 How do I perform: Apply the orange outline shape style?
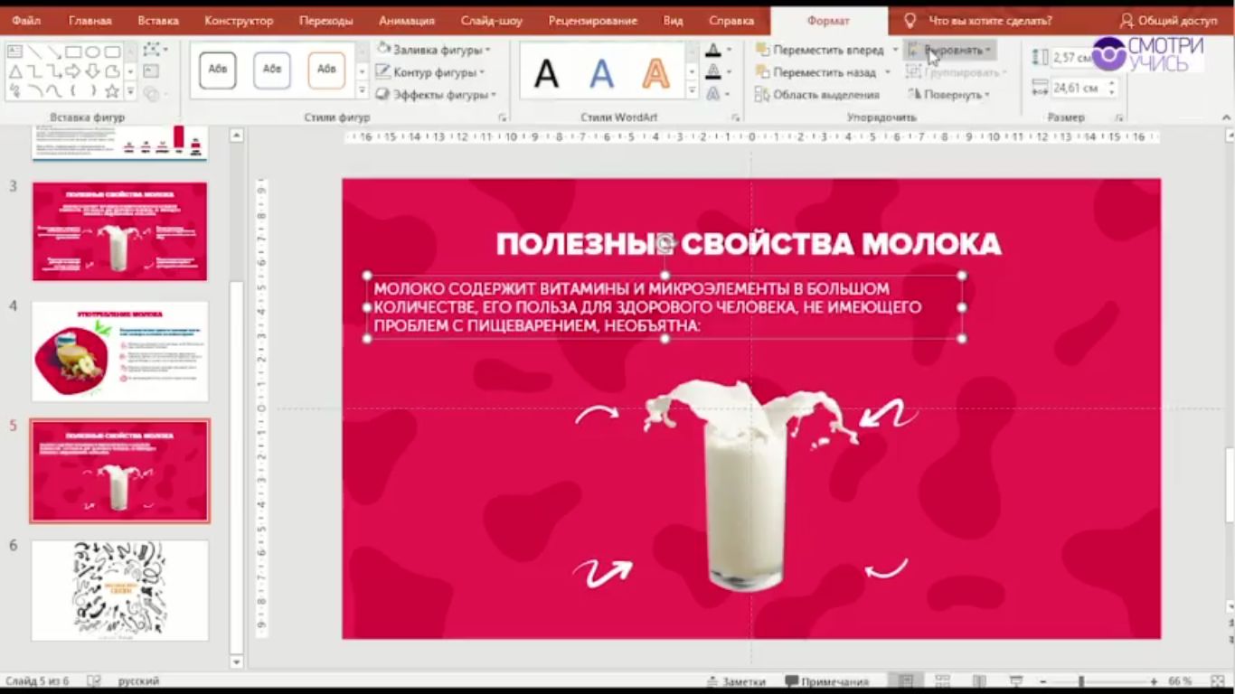(326, 70)
